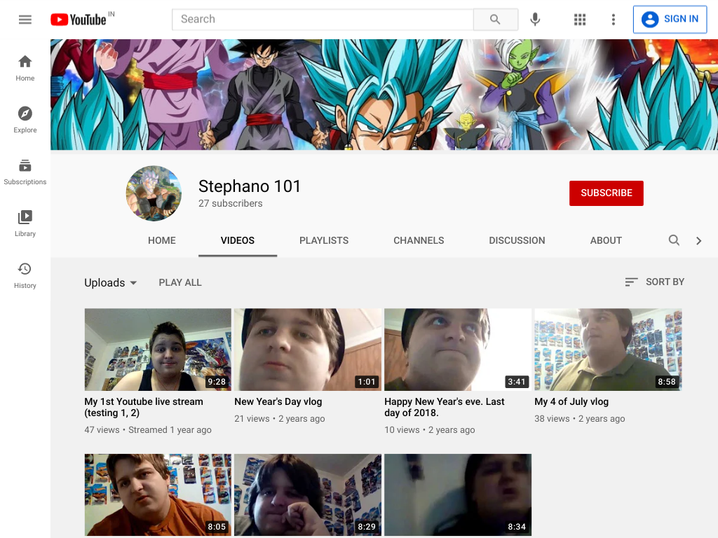Viewport: 718px width, 538px height.
Task: Show more channel tabs with chevron
Action: 699,241
